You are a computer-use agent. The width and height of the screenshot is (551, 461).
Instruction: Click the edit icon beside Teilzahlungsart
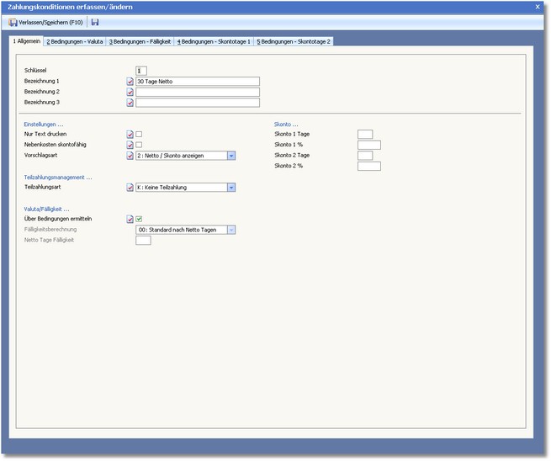(x=130, y=188)
